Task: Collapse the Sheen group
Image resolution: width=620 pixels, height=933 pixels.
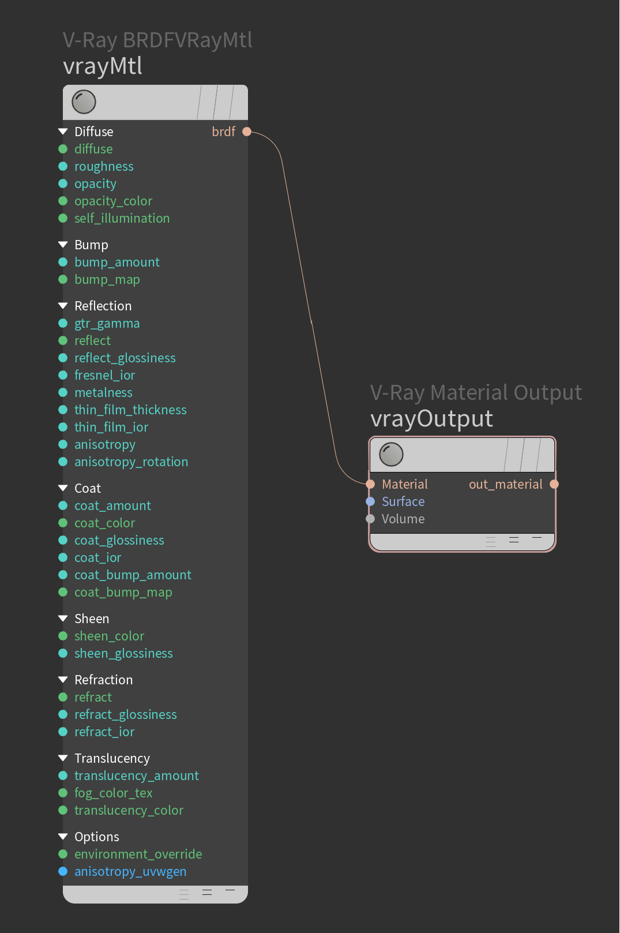Action: pos(63,619)
